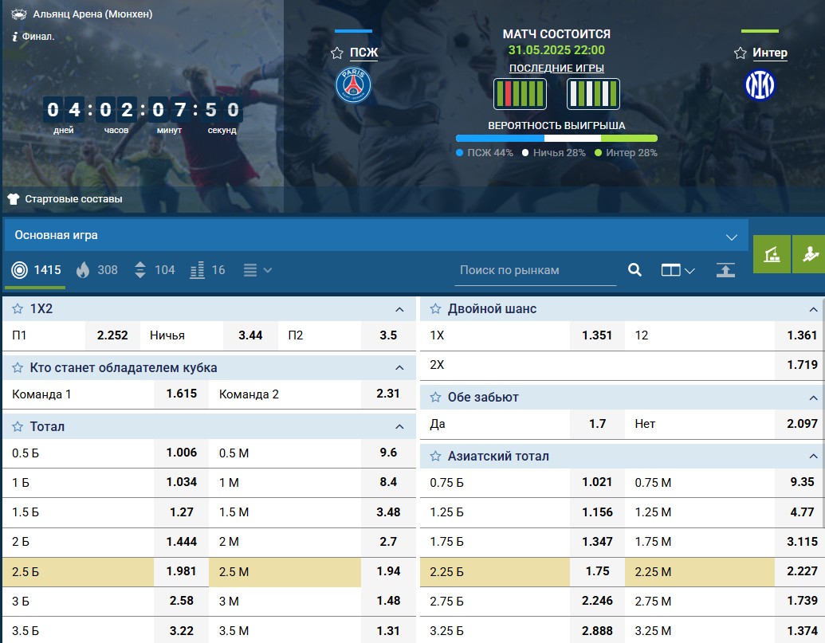
Task: Favorite the 1X2 market star
Action: coord(18,308)
